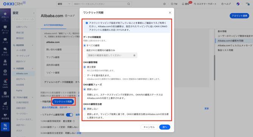Focus the settings menu filter field

click(x=23, y=19)
